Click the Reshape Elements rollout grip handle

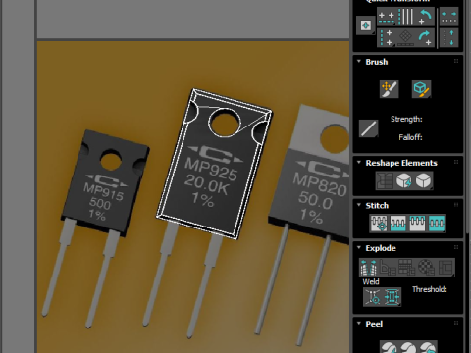pyautogui.click(x=456, y=163)
